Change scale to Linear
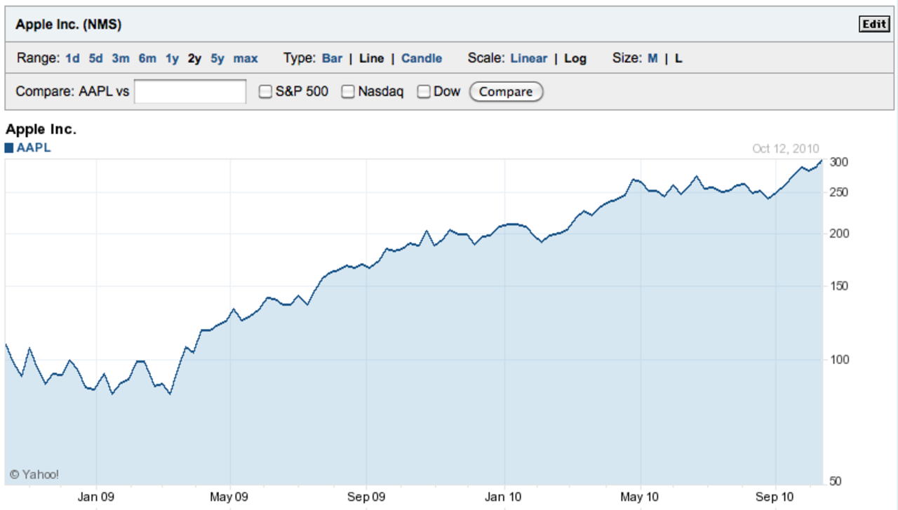898x510 pixels. click(528, 59)
